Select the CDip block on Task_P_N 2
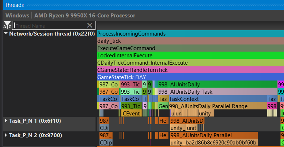The height and width of the screenshot is (147, 284). click(x=106, y=143)
